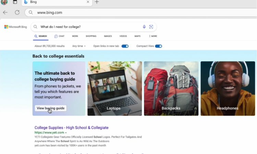The image size is (257, 154).
Task: Expand the yeti.com URL dropdown arrow
Action: 66,133
